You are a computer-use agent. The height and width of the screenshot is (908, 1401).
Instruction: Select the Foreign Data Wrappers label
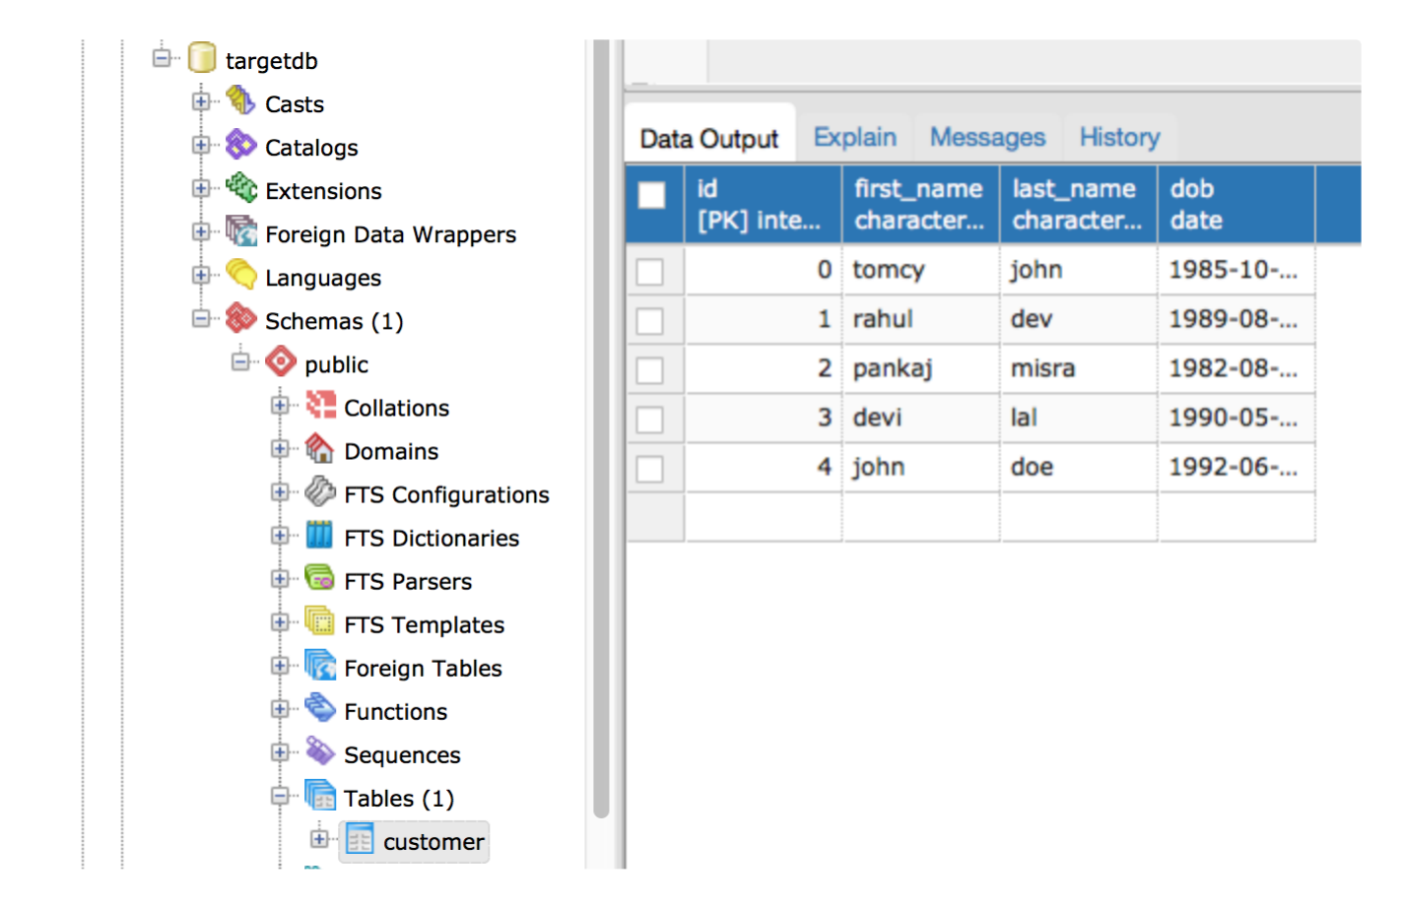click(x=390, y=234)
